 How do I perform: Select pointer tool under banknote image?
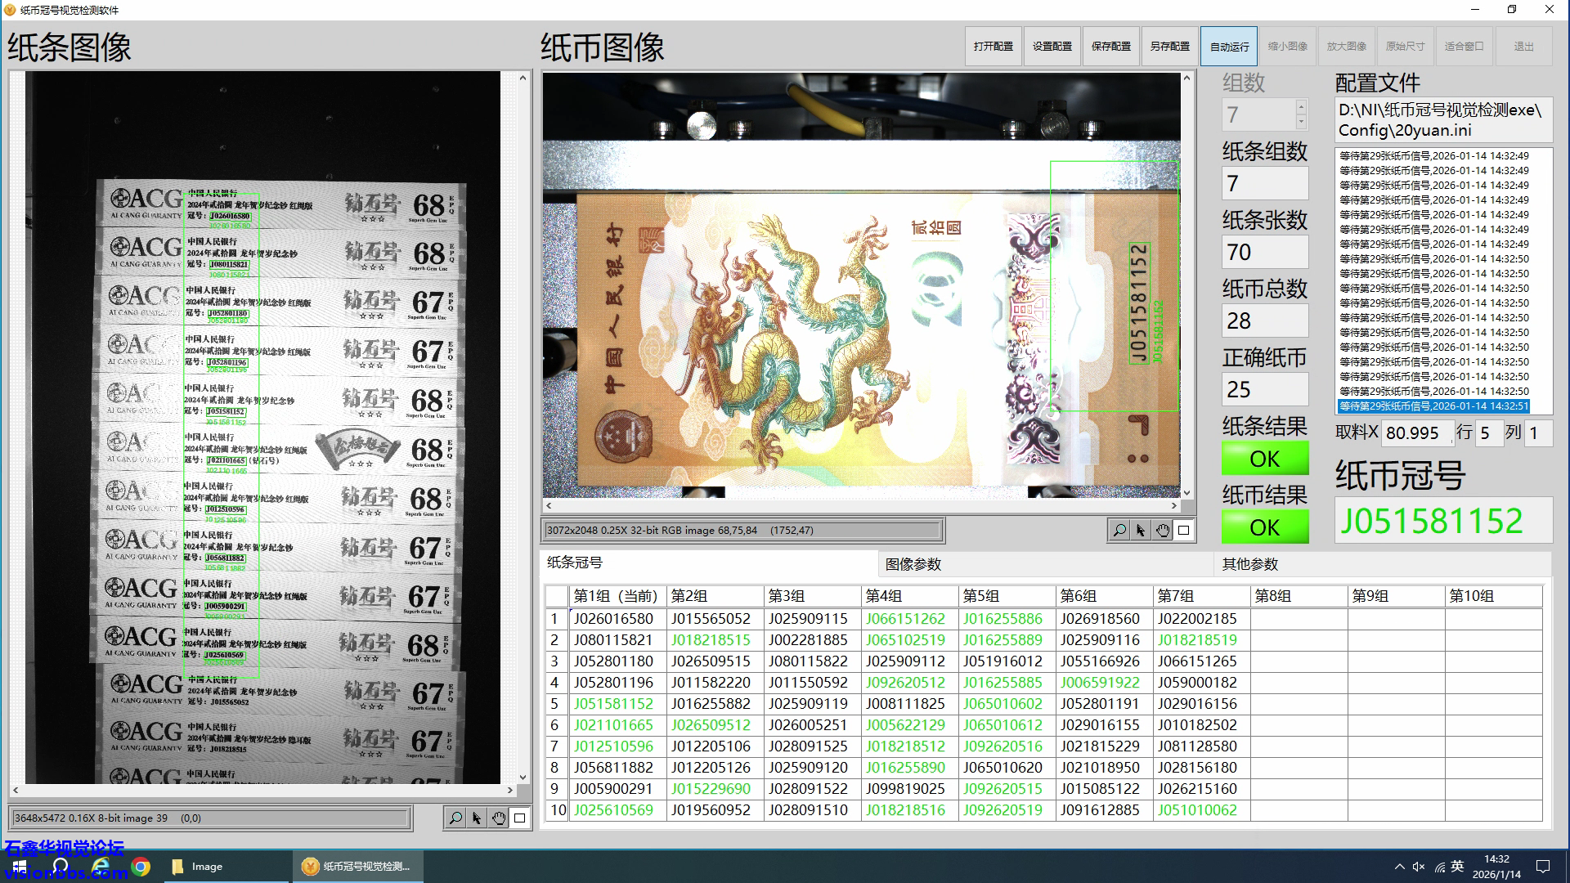click(1141, 531)
